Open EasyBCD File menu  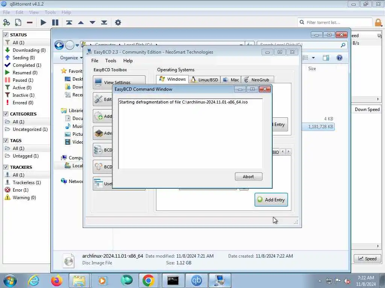95,61
